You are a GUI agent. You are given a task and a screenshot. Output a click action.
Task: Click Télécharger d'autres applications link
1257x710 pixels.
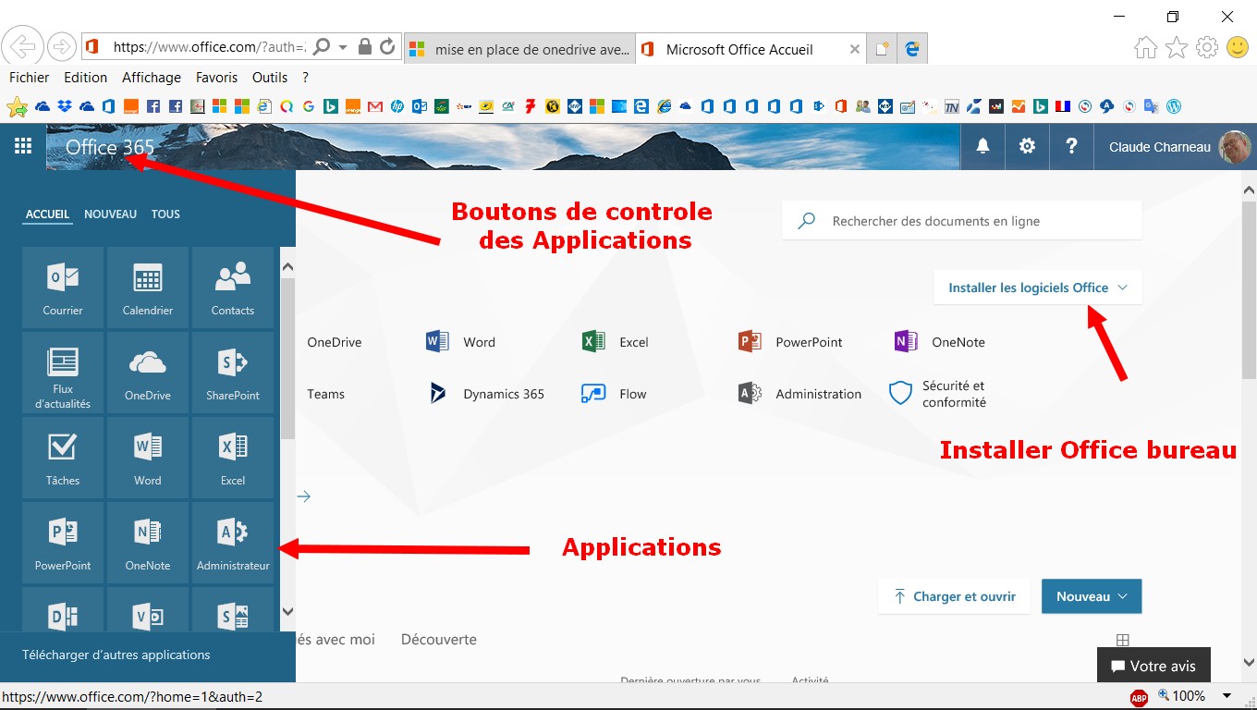click(116, 655)
